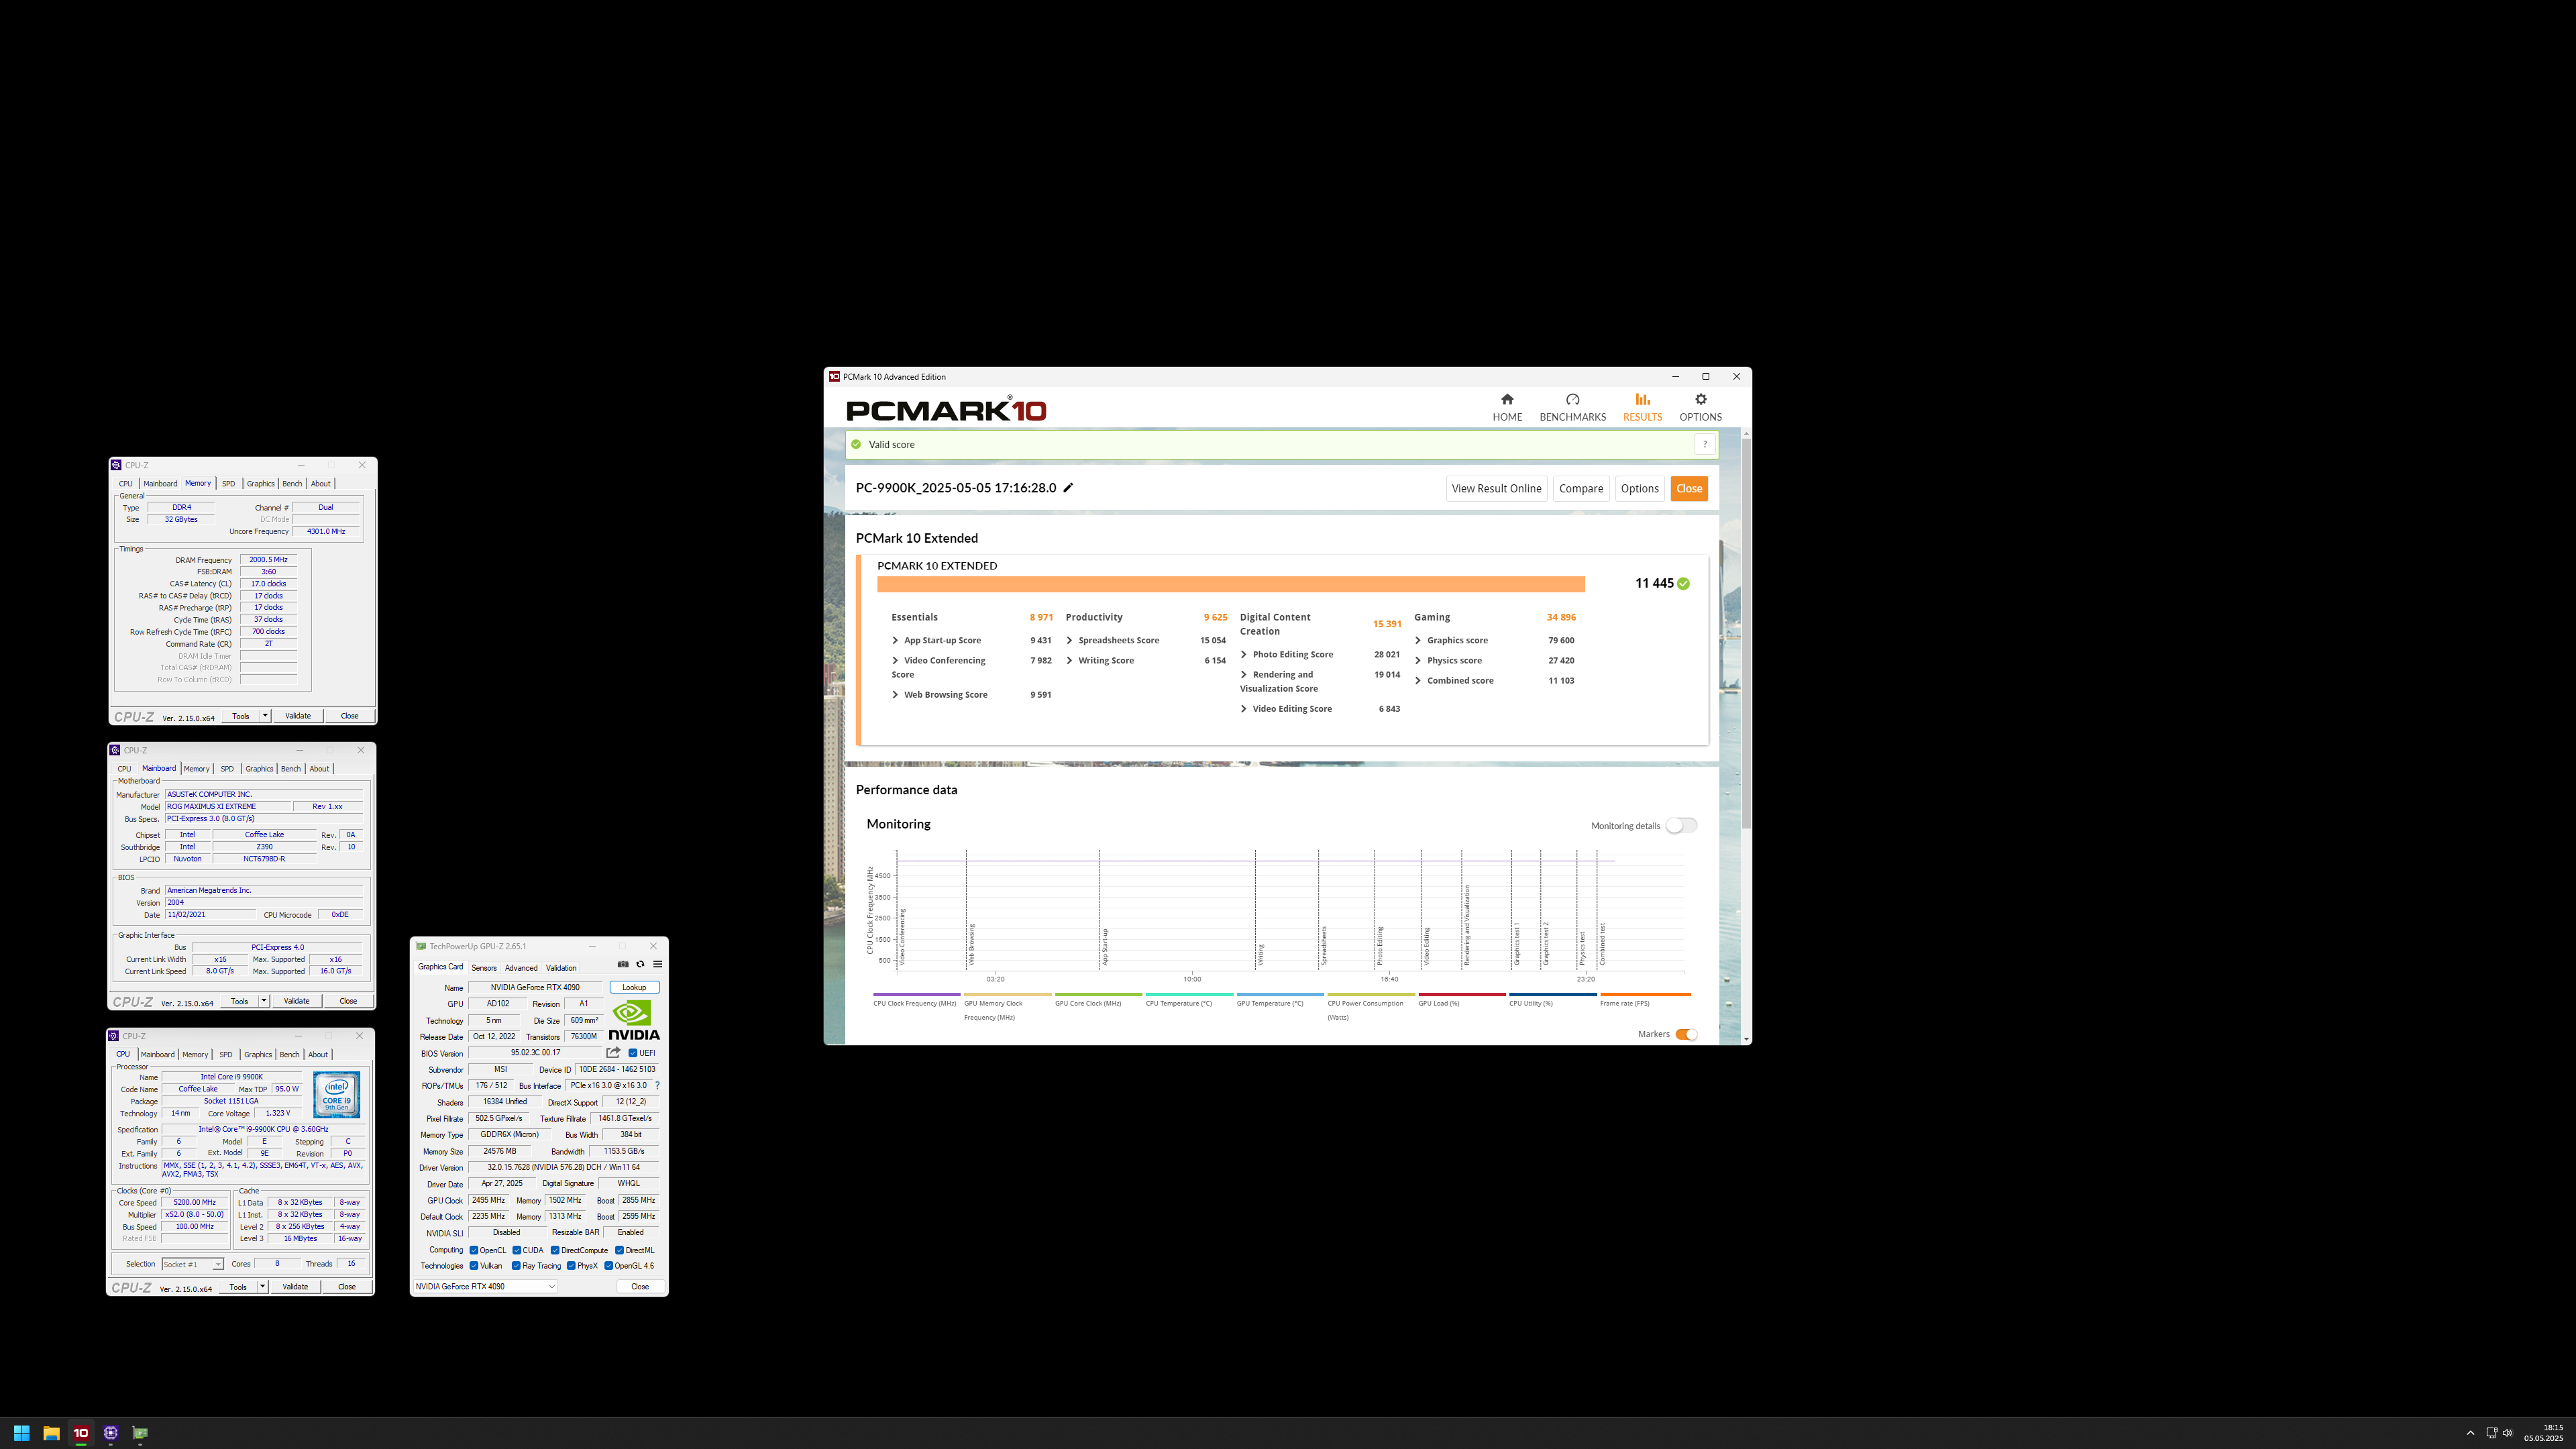2576x1449 pixels.
Task: Click the network icon in system tray
Action: click(x=2491, y=1433)
